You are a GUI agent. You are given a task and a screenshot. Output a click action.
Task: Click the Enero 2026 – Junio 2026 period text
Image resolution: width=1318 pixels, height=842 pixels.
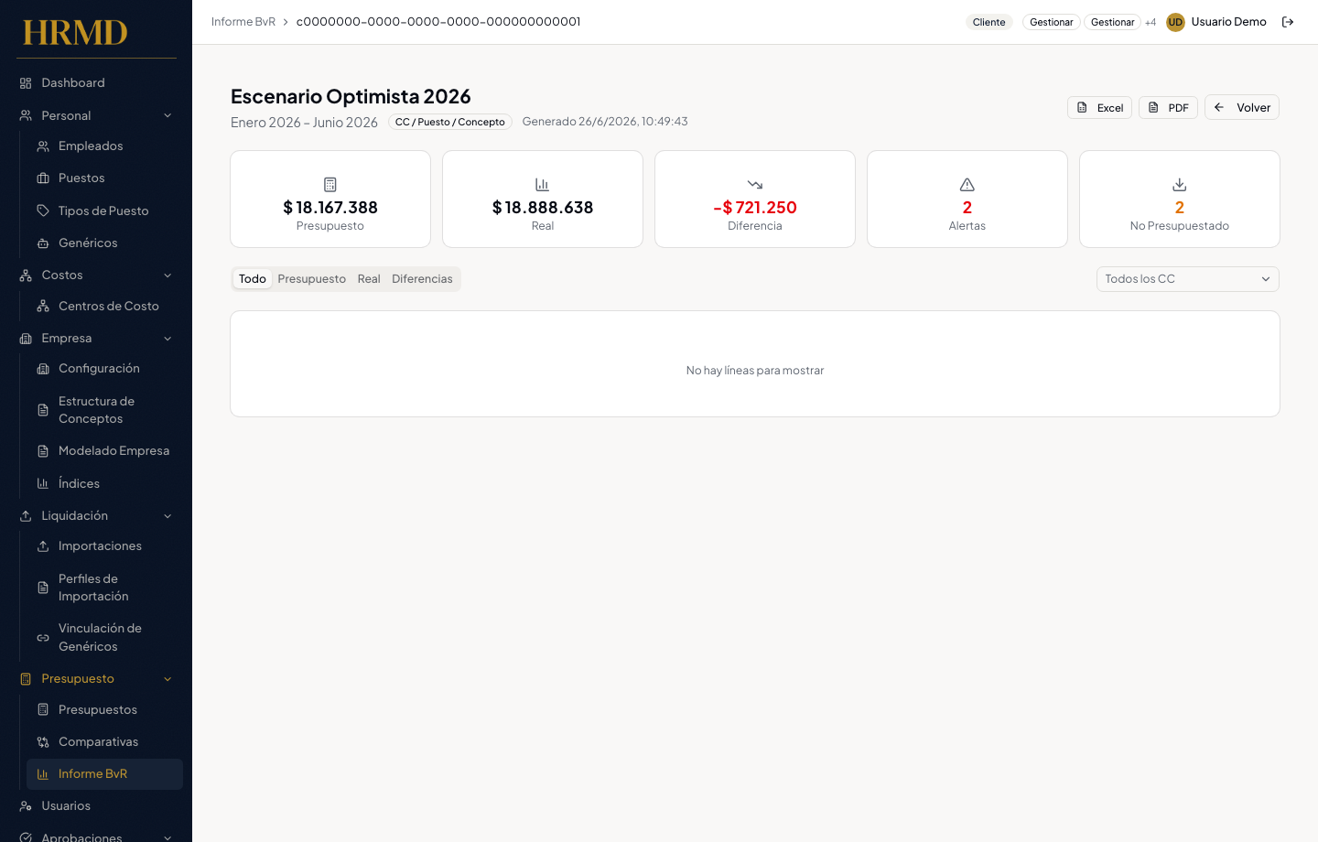(304, 123)
